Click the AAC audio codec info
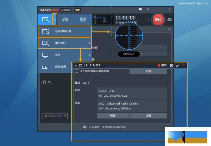Viewport: 211px width, 146px height. [132, 106]
